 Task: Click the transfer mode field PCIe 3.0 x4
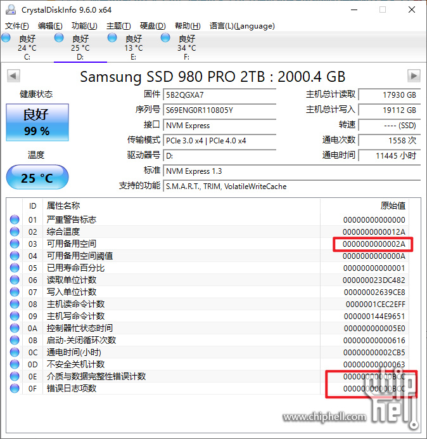coord(220,140)
